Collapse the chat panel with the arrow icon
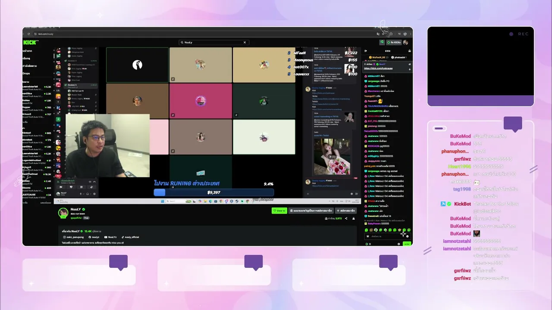This screenshot has width=552, height=310. click(x=366, y=51)
